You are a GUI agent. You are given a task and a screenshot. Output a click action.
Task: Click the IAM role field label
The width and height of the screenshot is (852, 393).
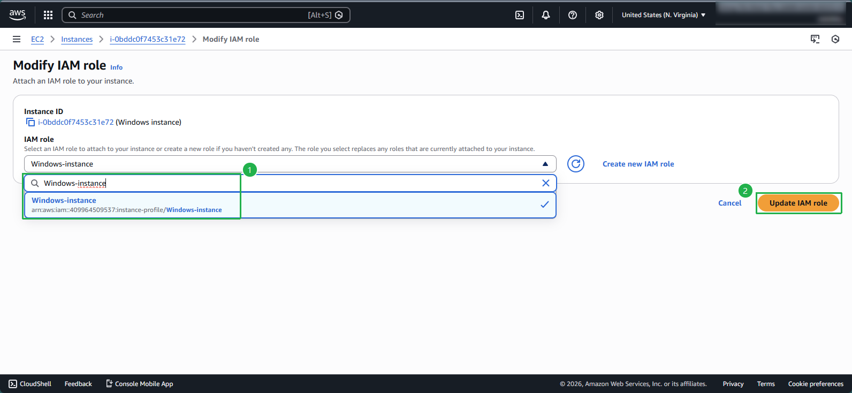pyautogui.click(x=39, y=139)
